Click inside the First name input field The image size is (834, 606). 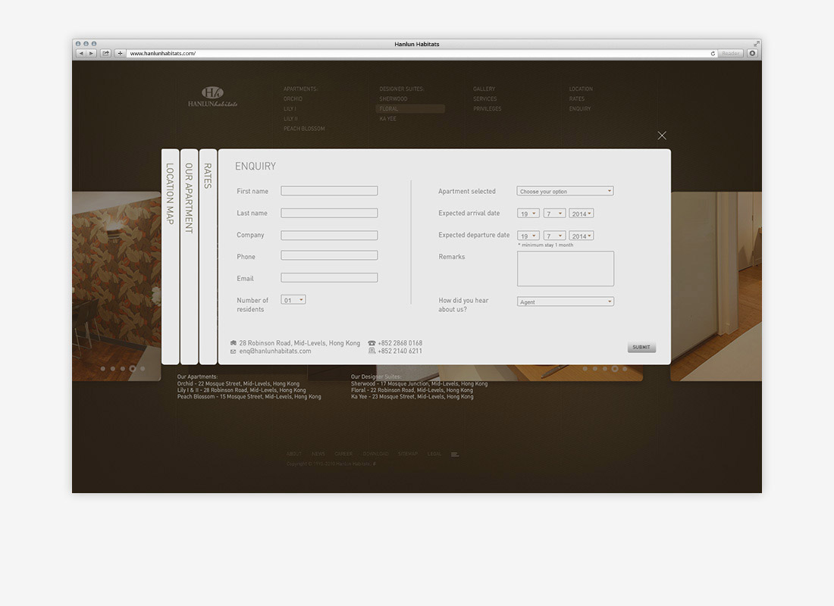(x=329, y=191)
